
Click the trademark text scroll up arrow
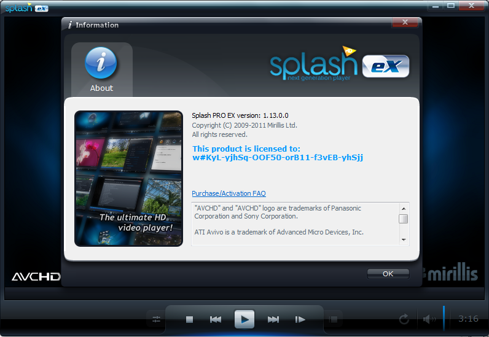(404, 209)
